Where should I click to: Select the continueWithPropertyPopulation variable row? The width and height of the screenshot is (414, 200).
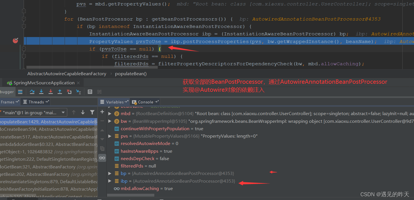(x=260, y=129)
